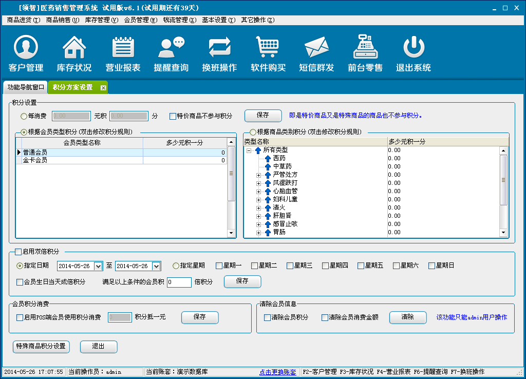Click the 特殊商品积分设置 button
Screen dimensions: 526x379
click(x=41, y=346)
